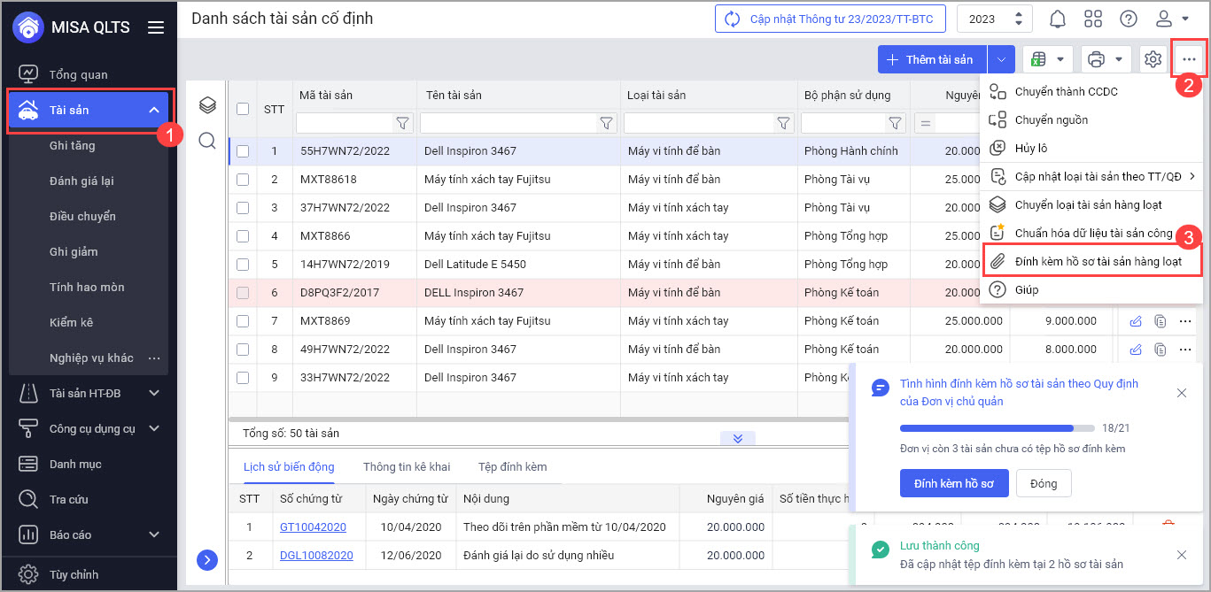The width and height of the screenshot is (1211, 592).
Task: Click the blue Đính kèm hồ sơ button
Action: coord(954,483)
